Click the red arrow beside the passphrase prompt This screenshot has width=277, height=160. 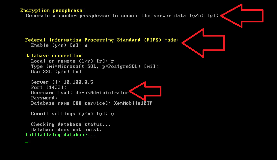click(242, 16)
